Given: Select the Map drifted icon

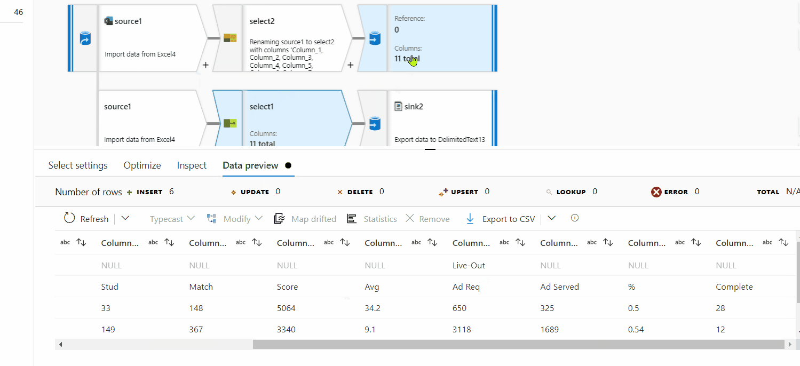Looking at the screenshot, I should [x=279, y=218].
